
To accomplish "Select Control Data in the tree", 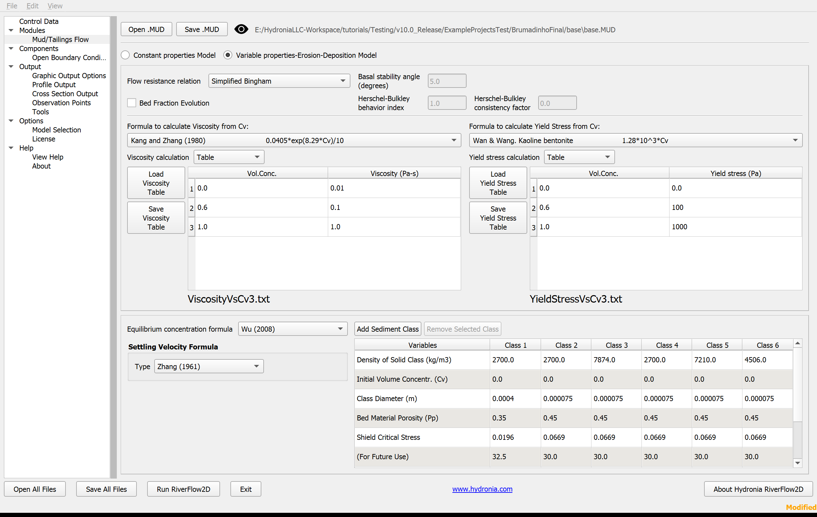I will 39,21.
